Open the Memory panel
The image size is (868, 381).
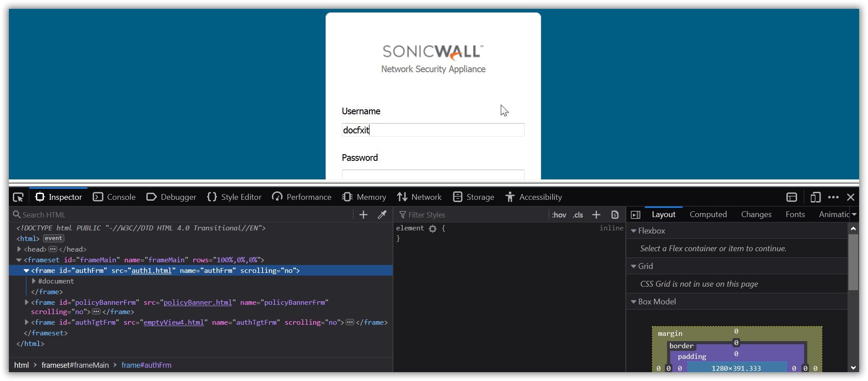tap(364, 197)
